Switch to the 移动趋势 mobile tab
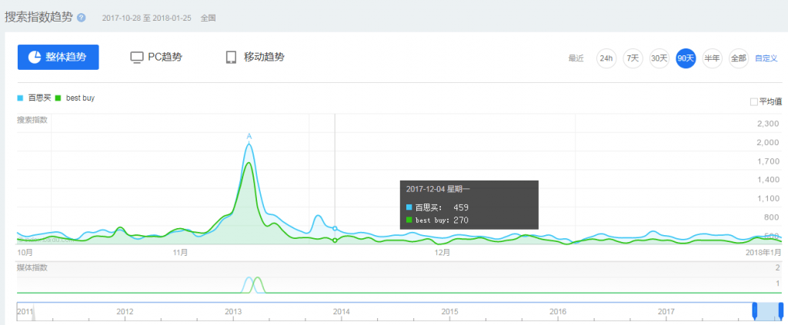The height and width of the screenshot is (325, 788). [255, 57]
